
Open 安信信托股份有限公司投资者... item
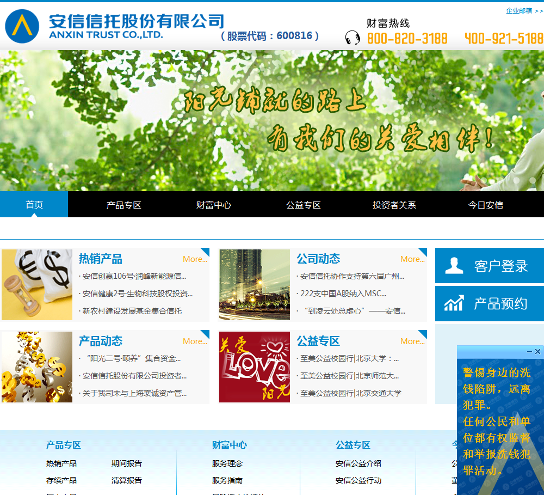[134, 376]
